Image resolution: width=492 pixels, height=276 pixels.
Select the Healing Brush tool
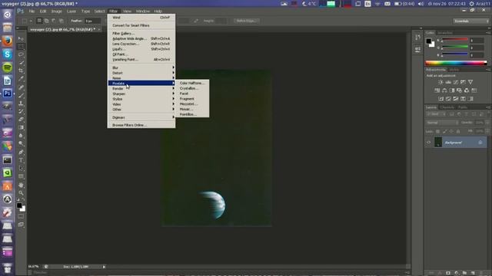(21, 87)
